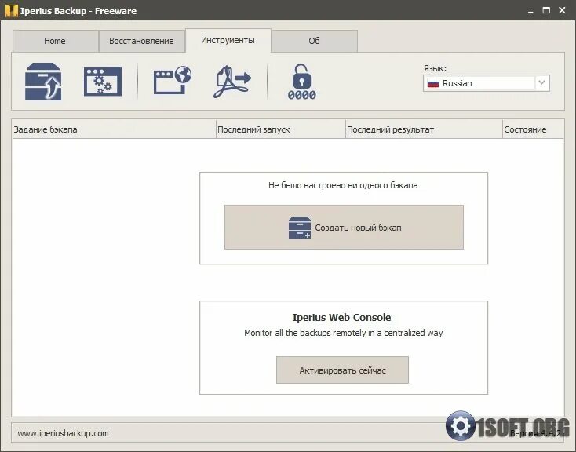Click the Язык: label
576x452 pixels.
pos(435,68)
